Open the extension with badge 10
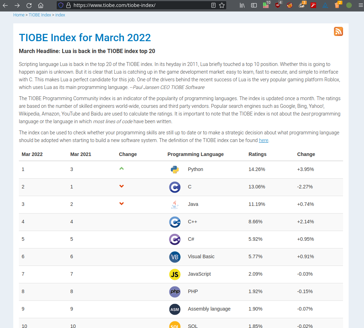 point(266,5)
